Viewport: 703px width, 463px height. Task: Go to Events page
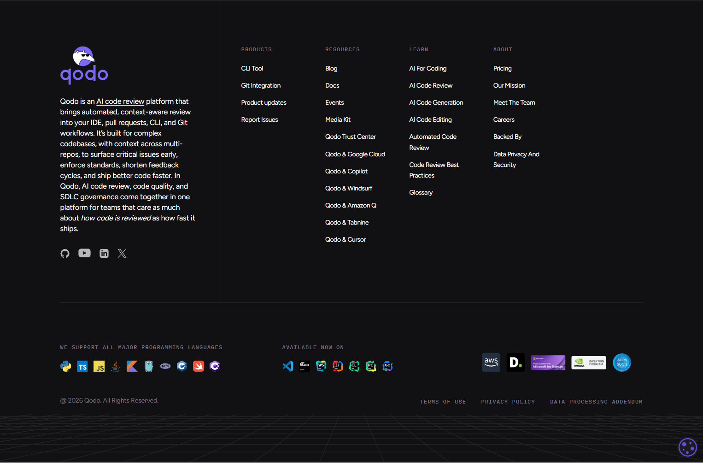[334, 102]
